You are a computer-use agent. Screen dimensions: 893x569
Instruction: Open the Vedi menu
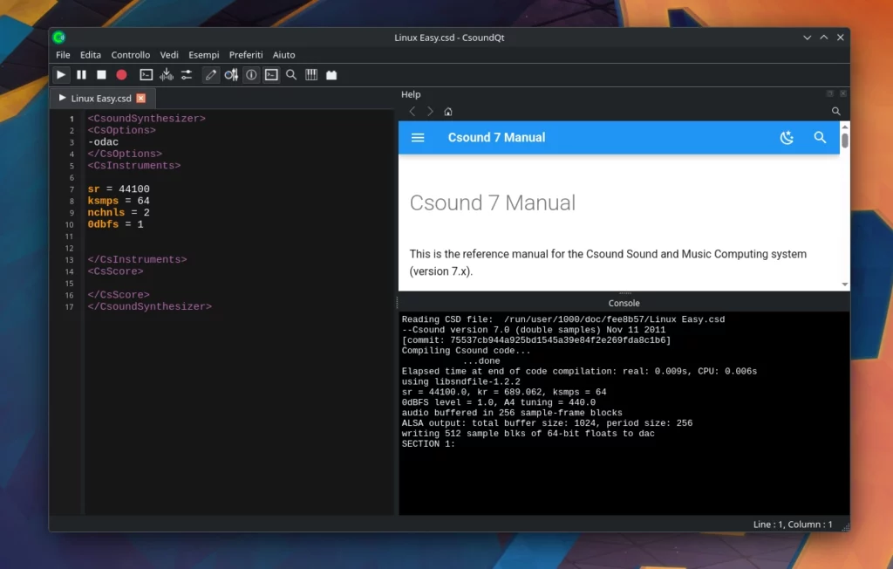pyautogui.click(x=169, y=55)
